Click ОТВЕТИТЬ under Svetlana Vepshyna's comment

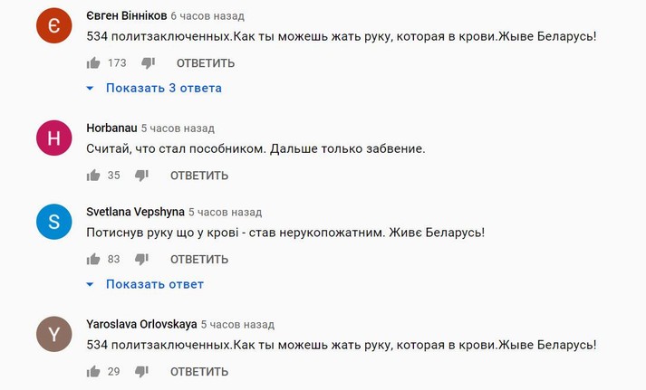tap(199, 260)
